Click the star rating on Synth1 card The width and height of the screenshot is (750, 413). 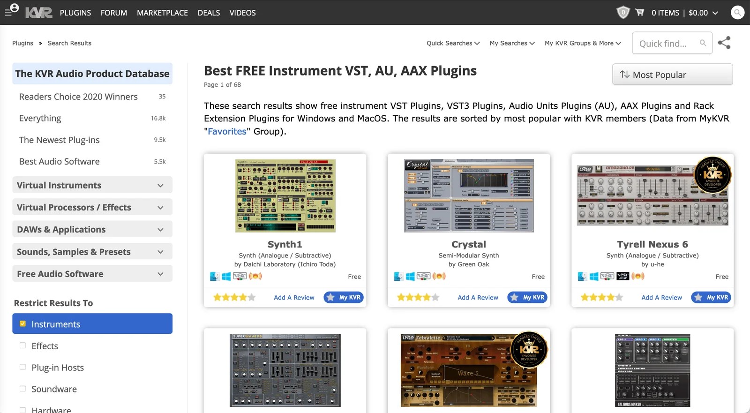click(234, 297)
